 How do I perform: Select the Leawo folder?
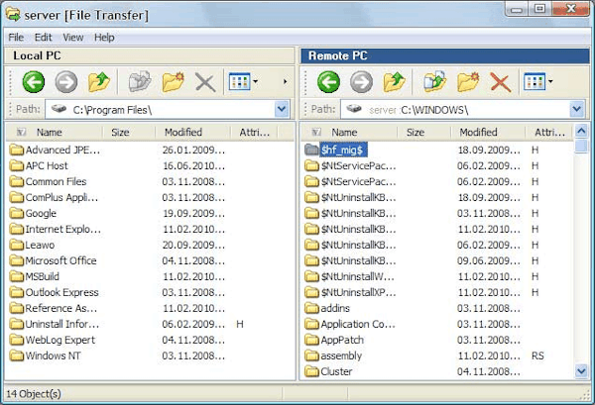40,246
